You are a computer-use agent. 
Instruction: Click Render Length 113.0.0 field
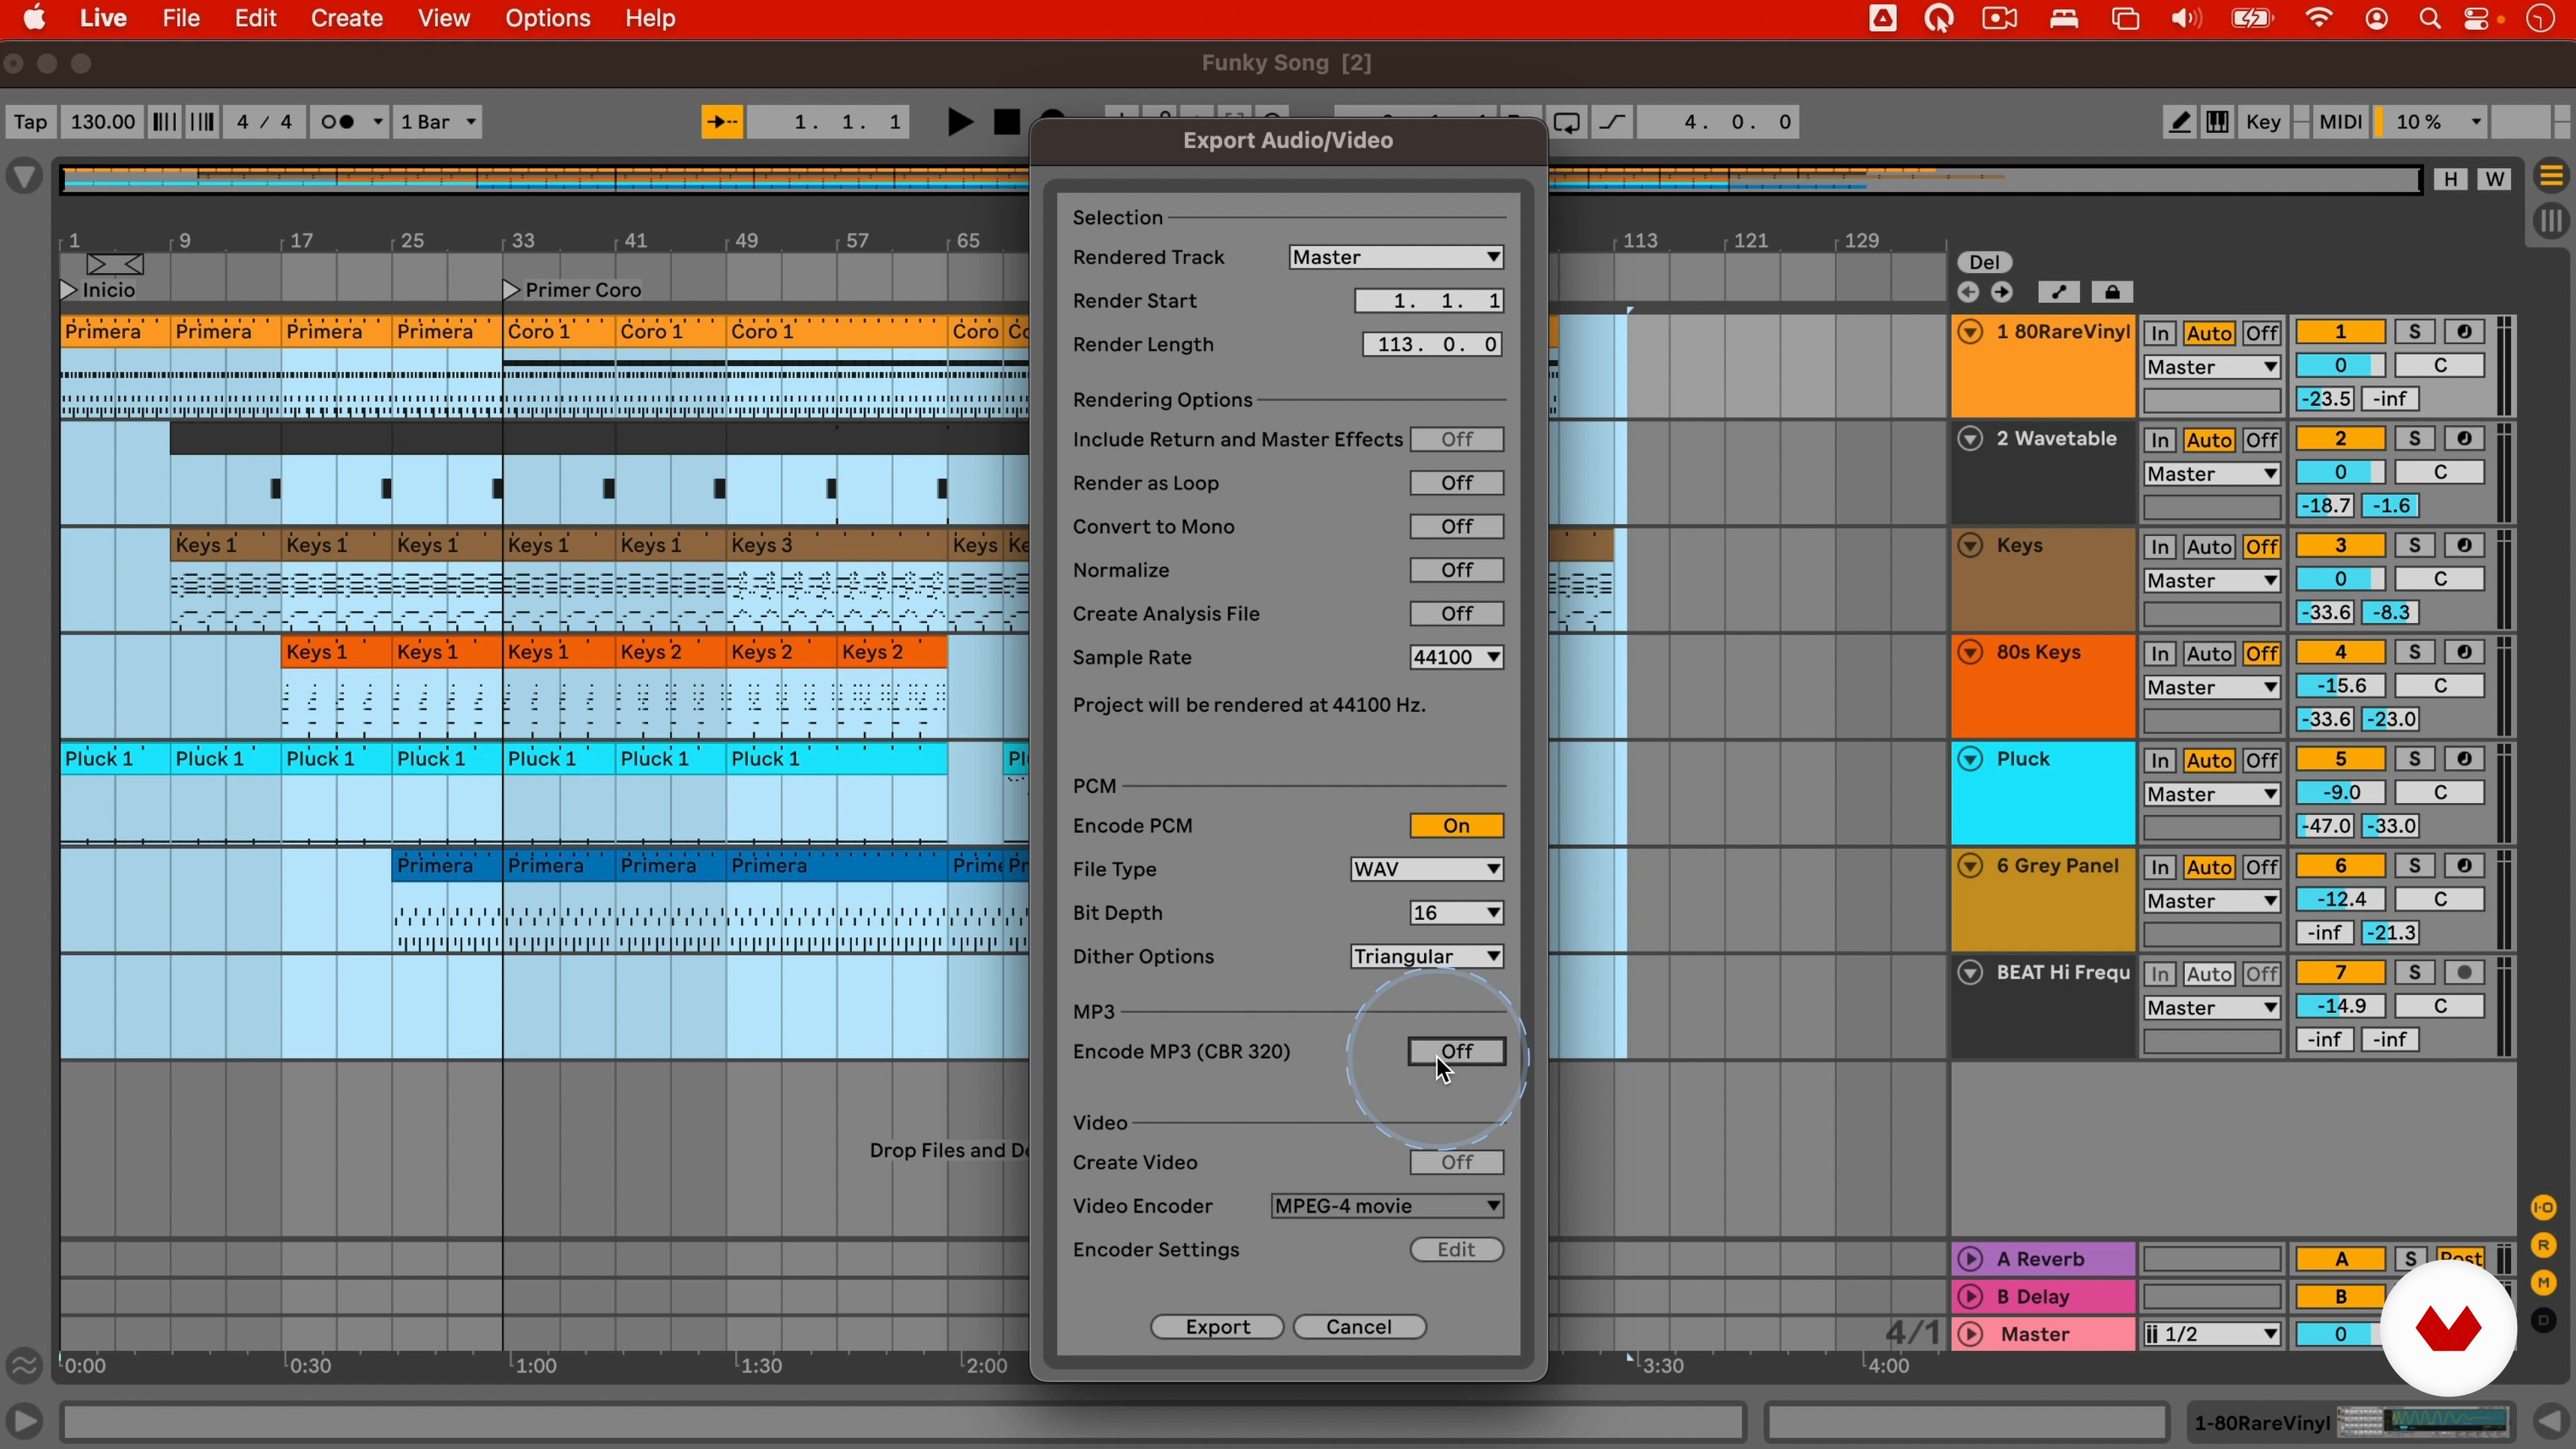click(1433, 345)
